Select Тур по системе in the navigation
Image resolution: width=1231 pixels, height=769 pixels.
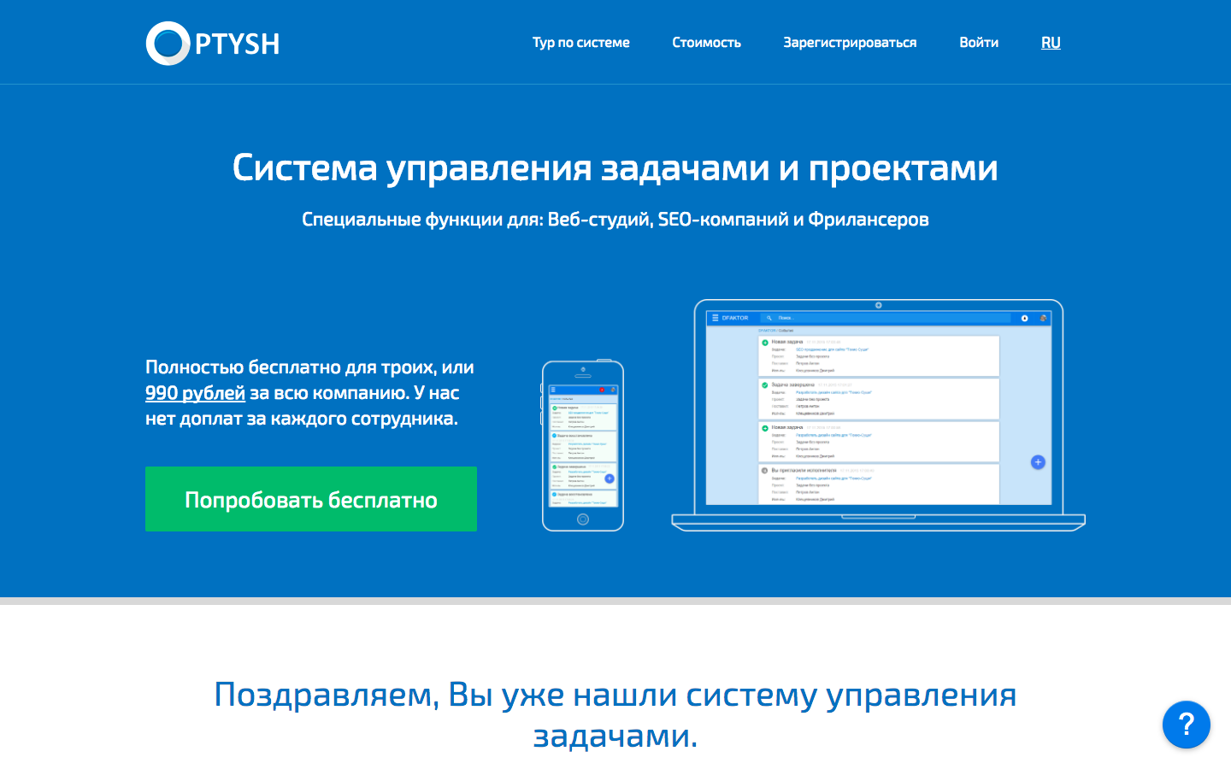click(x=580, y=42)
